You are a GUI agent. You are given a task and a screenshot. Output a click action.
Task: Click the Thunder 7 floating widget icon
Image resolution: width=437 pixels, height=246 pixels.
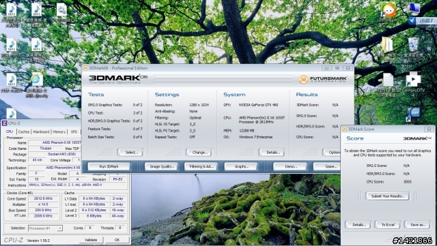pyautogui.click(x=412, y=21)
